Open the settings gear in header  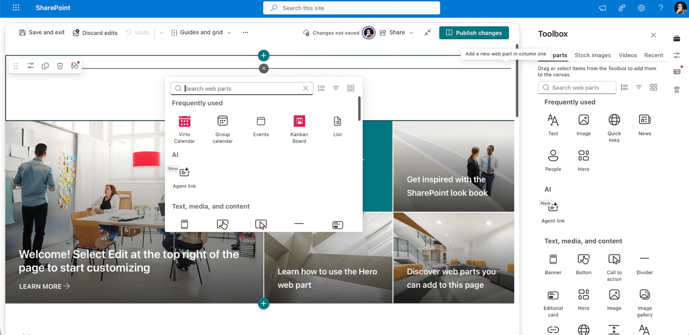tap(641, 8)
